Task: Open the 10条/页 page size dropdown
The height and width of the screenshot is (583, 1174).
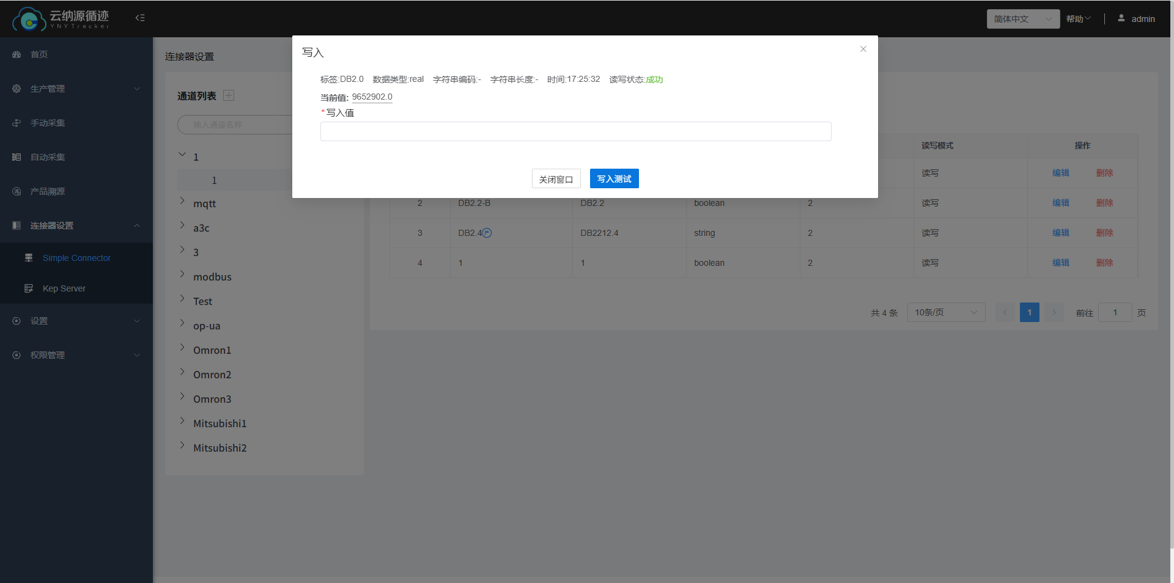Action: [945, 312]
